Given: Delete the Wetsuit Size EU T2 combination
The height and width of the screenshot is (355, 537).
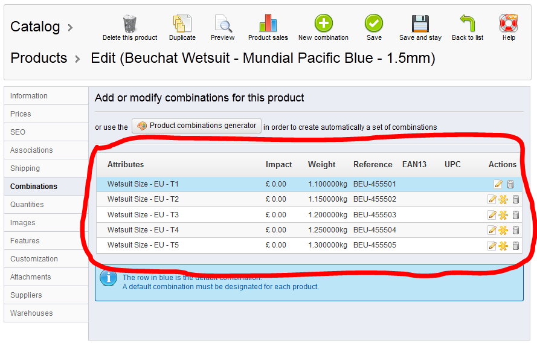Looking at the screenshot, I should coord(516,199).
